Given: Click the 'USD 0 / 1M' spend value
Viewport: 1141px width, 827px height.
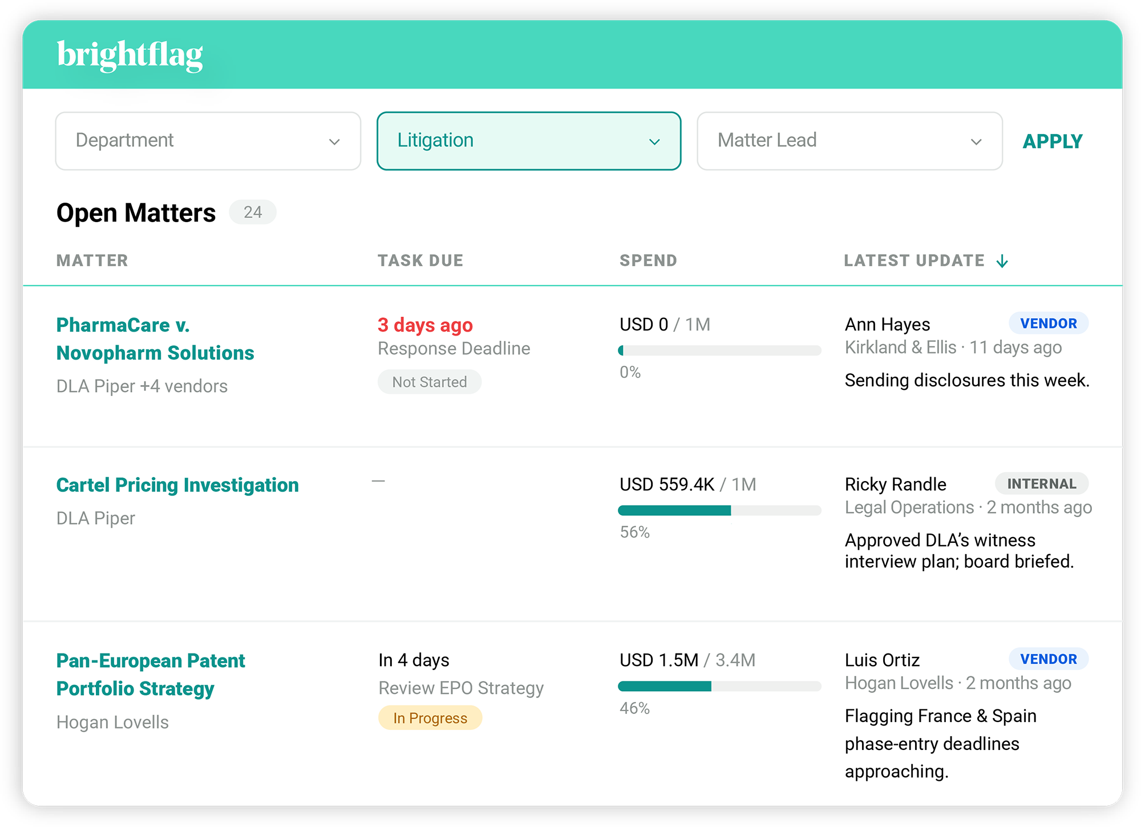Looking at the screenshot, I should coord(665,325).
